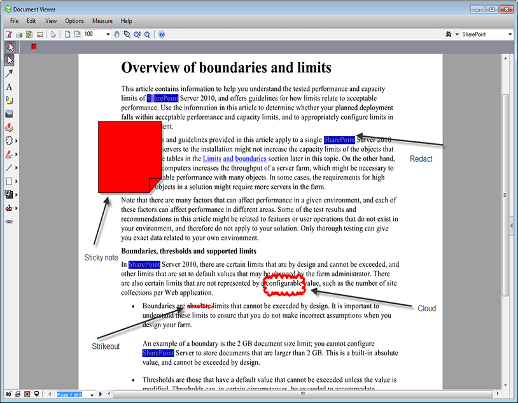The height and width of the screenshot is (403, 518).
Task: Click the side panel collapse handle at the right edge
Action: point(512,225)
